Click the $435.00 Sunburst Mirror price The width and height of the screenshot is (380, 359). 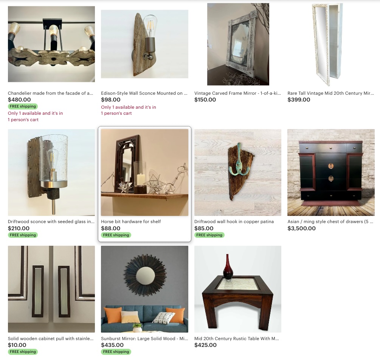(x=112, y=345)
